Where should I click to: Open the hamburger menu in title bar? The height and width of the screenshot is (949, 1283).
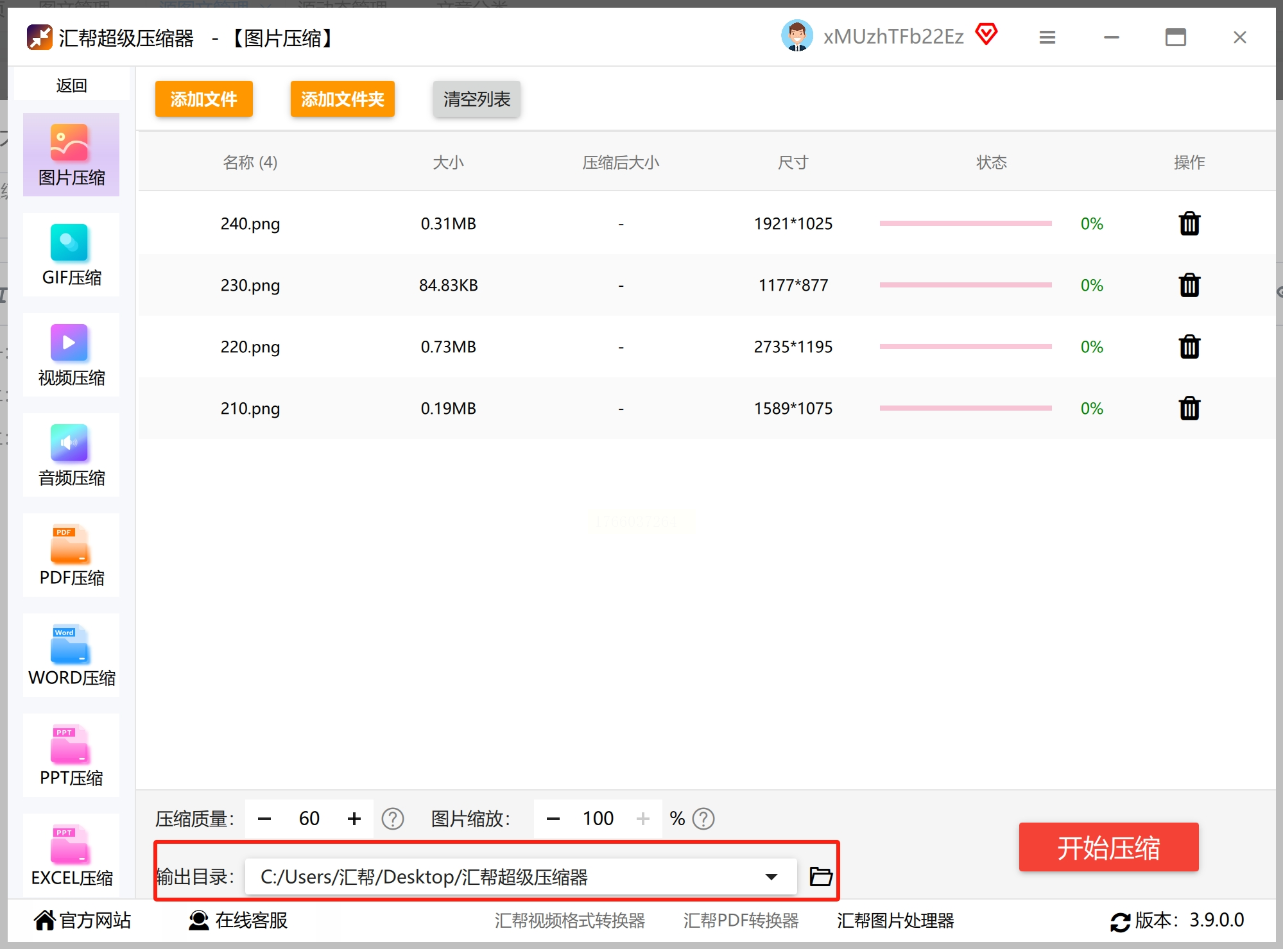(x=1047, y=37)
